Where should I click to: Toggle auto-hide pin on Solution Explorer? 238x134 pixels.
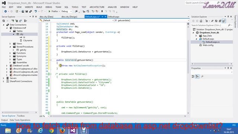[228, 16]
